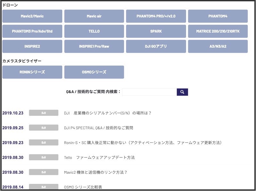Viewport: 256px width, 191px height.
Task: Open Tello ファームウェアアップデート方法 article
Action: pyautogui.click(x=99, y=157)
